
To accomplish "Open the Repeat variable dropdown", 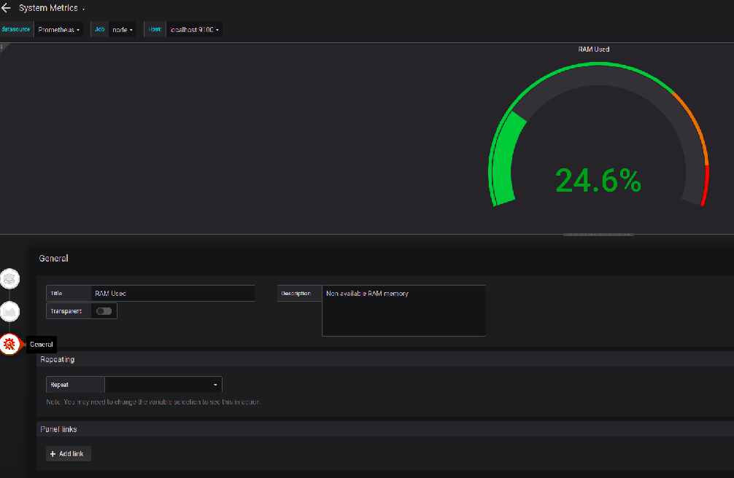I will point(163,385).
